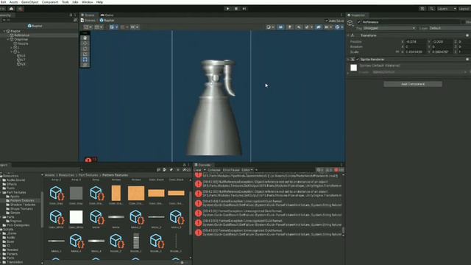Screen dimensions: 471x265
Task: Toggle 2D view mode in scene toolbar
Action: (280, 27)
